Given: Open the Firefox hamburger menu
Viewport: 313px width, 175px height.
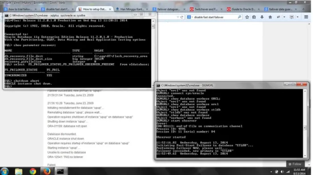Looking at the screenshot, I should [x=306, y=17].
